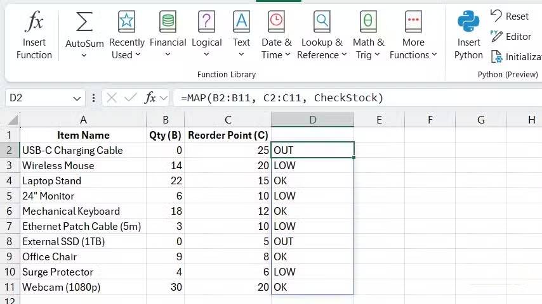Select reorder point 25 cell
The width and height of the screenshot is (542, 304).
(228, 150)
